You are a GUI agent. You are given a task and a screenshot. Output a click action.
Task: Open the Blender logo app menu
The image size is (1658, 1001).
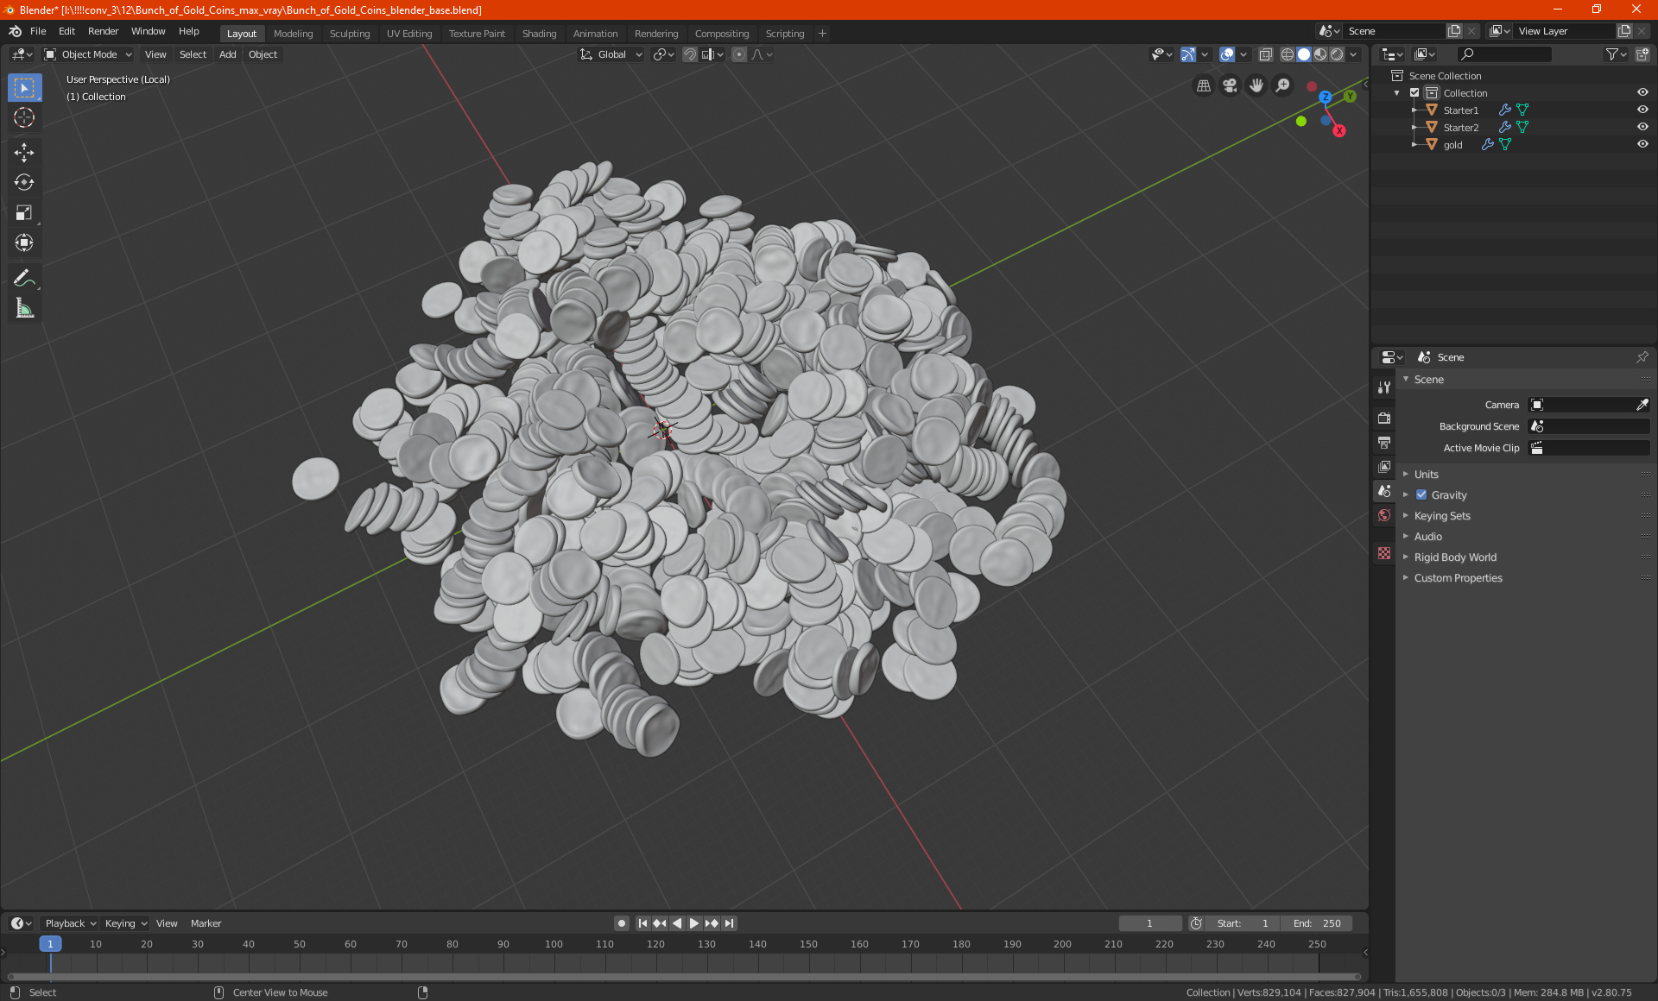15,31
